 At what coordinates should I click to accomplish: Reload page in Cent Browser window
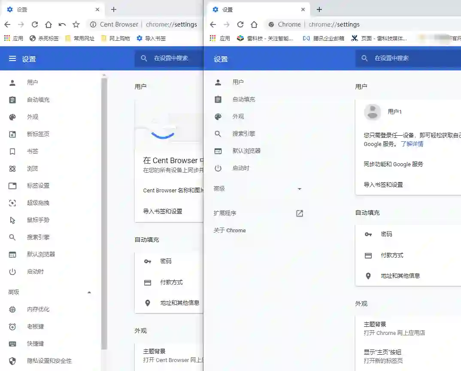click(x=35, y=24)
